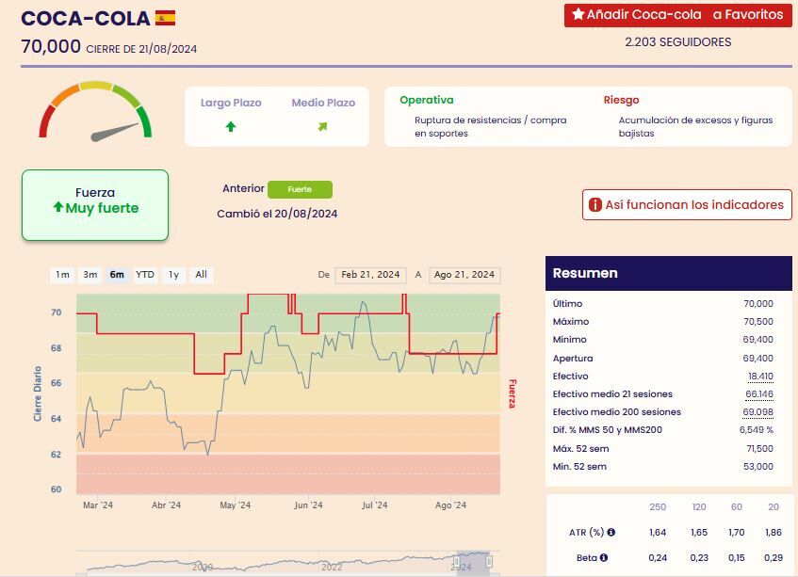Viewport: 798px width, 577px height.
Task: Click the Largo Plazo label
Action: (231, 103)
